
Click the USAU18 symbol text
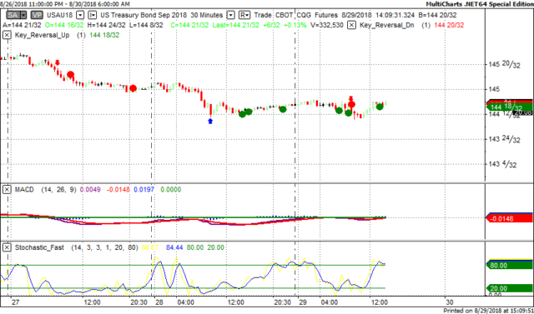[60, 15]
